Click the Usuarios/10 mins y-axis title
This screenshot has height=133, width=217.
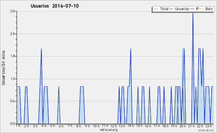coord(3,68)
